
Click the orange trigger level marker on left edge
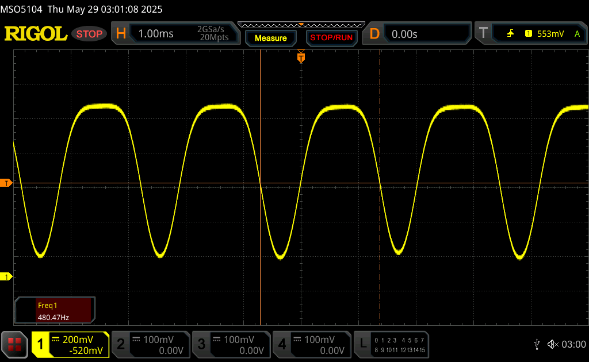tap(6, 183)
